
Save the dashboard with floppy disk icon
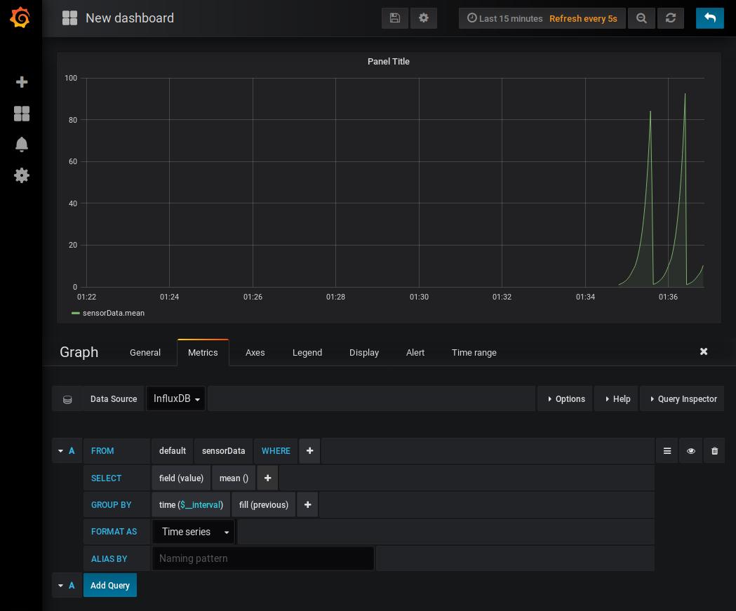click(x=395, y=18)
